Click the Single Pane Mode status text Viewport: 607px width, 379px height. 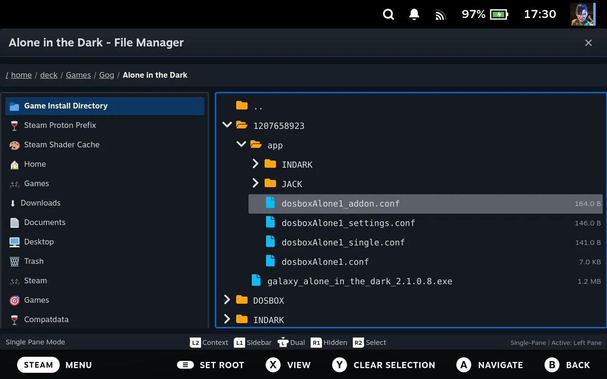pyautogui.click(x=36, y=342)
